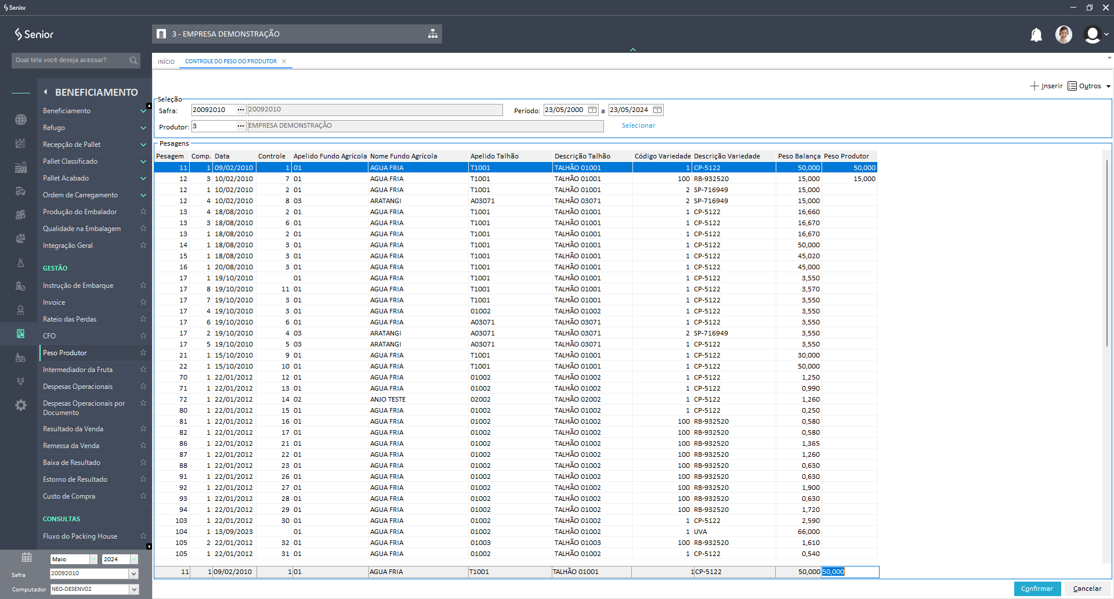This screenshot has width=1114, height=599.
Task: Star the Rateio das Perdas item
Action: coord(143,319)
